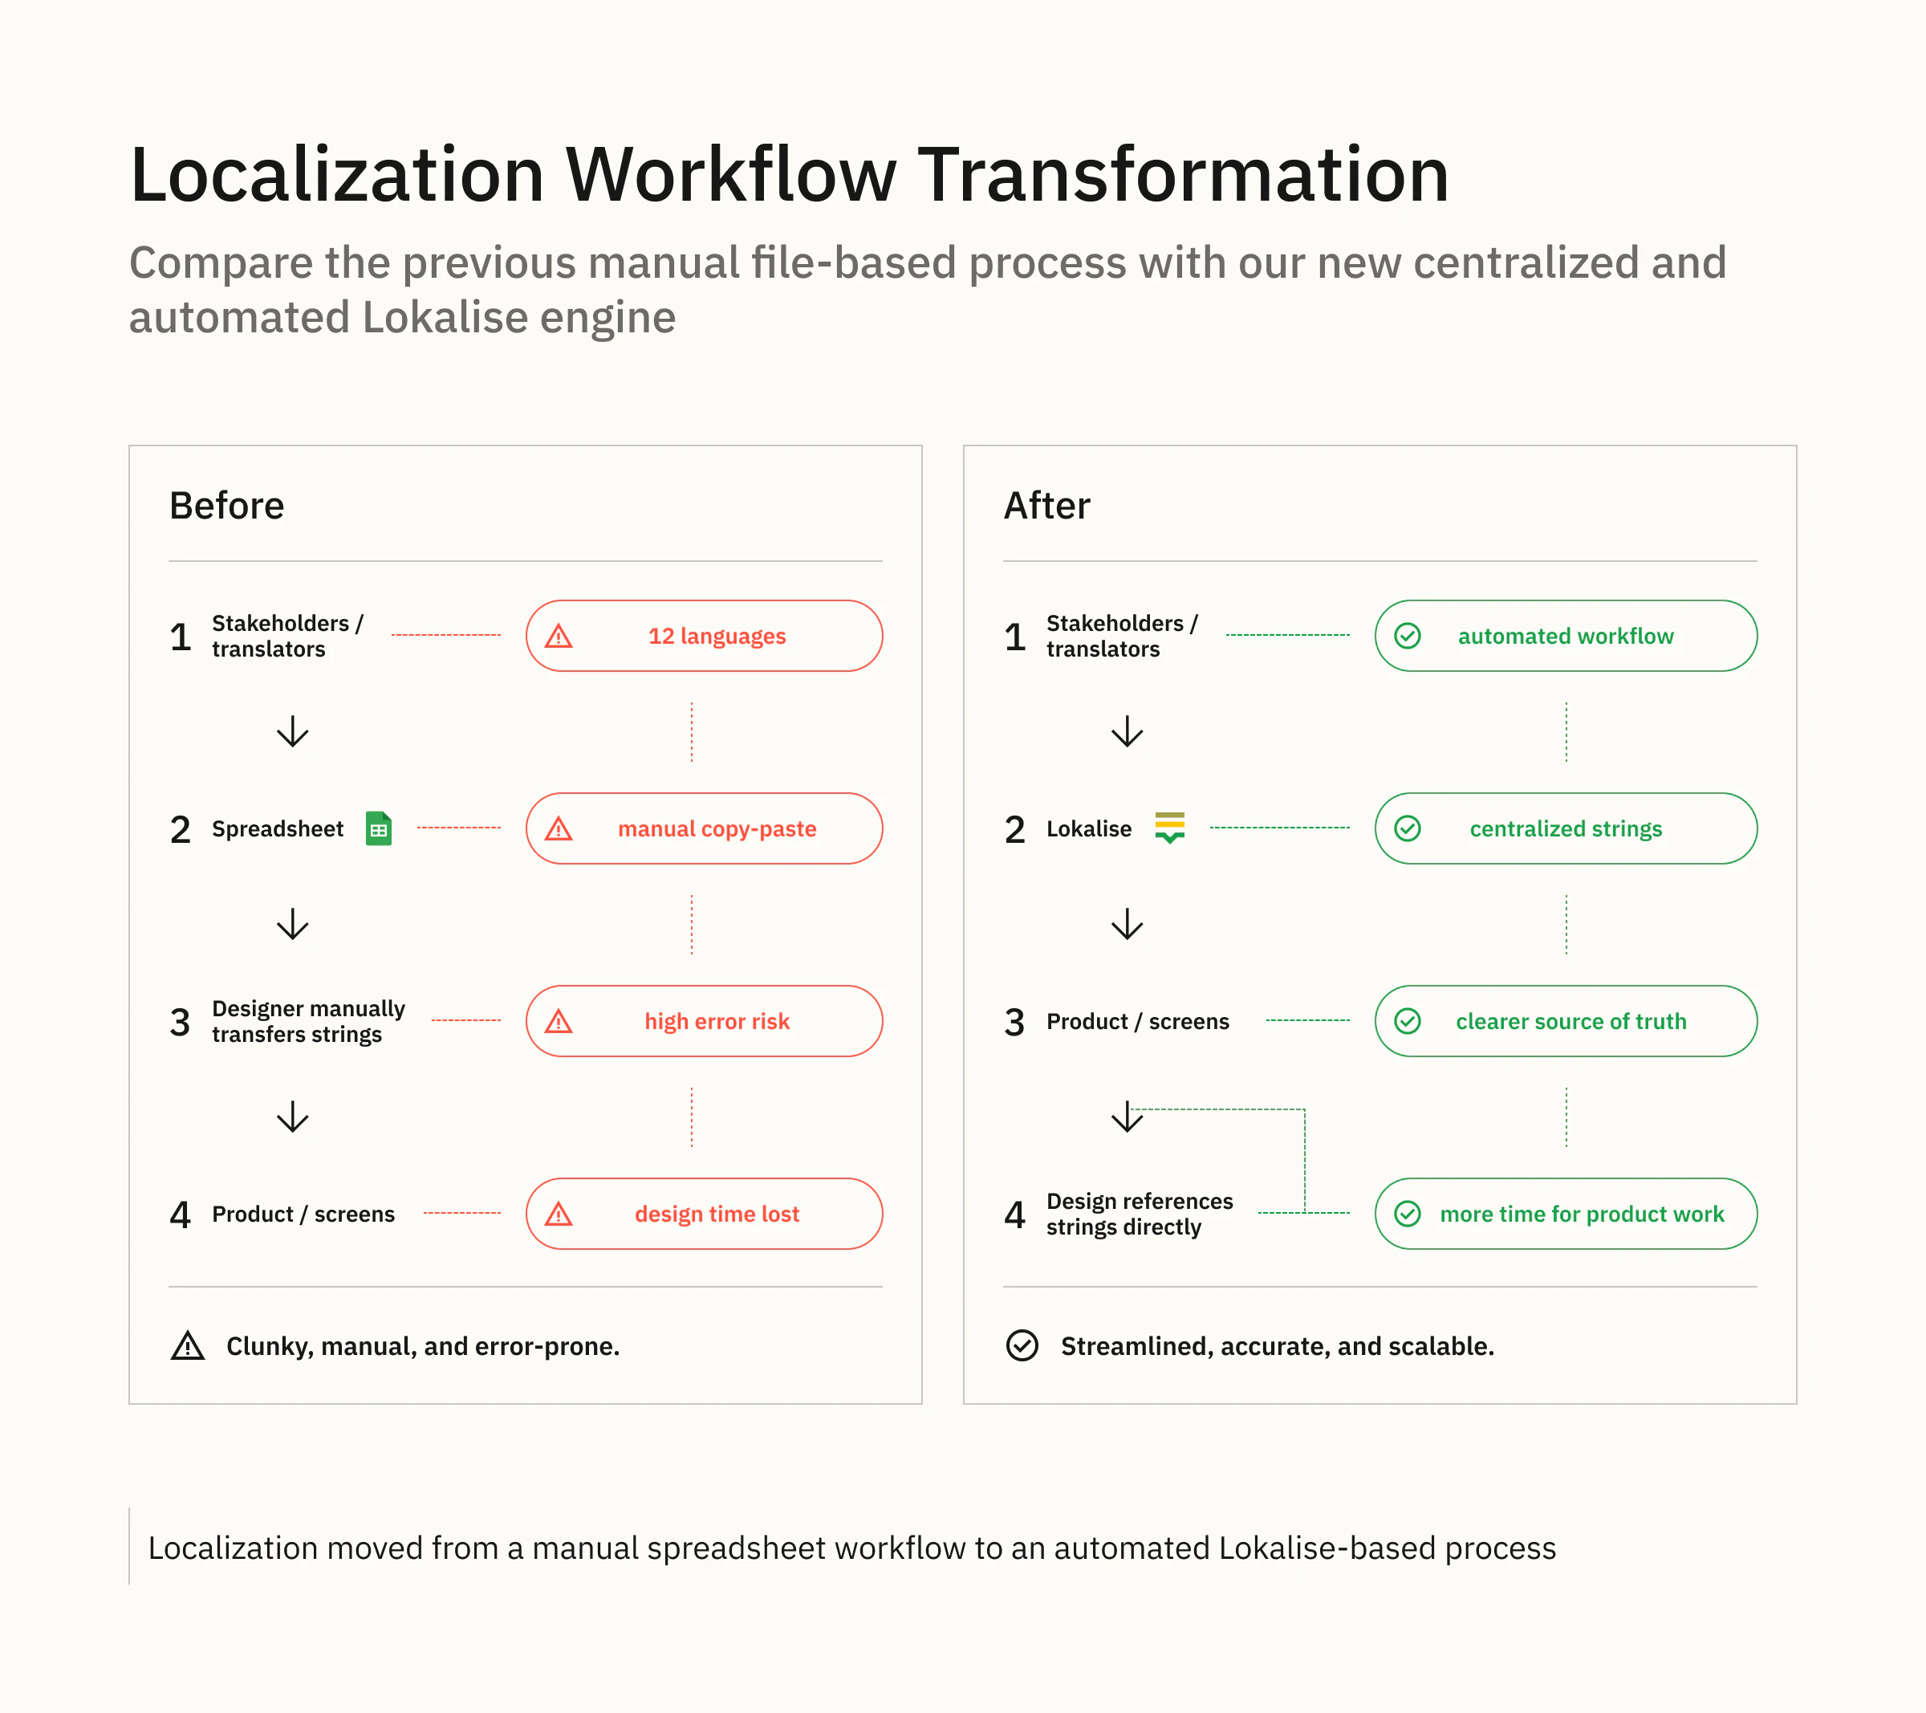The width and height of the screenshot is (1926, 1713).
Task: Click step number 2 in Before panel
Action: [180, 828]
